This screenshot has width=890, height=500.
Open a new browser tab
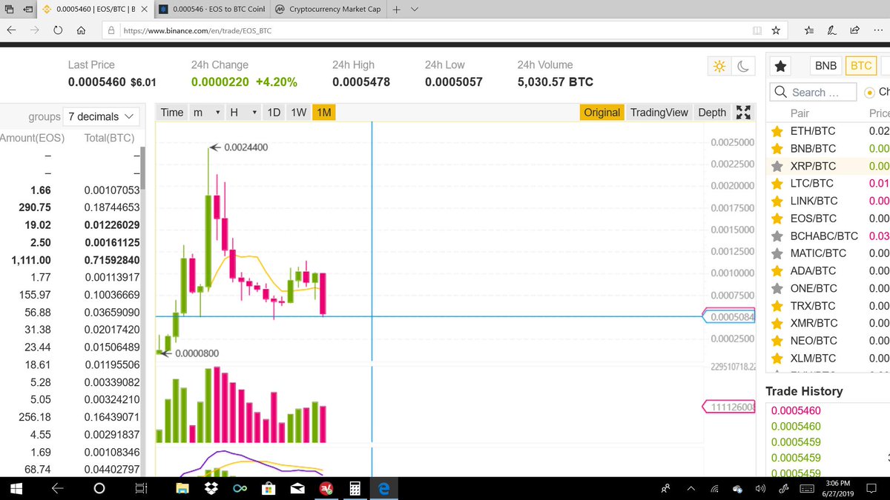click(396, 10)
